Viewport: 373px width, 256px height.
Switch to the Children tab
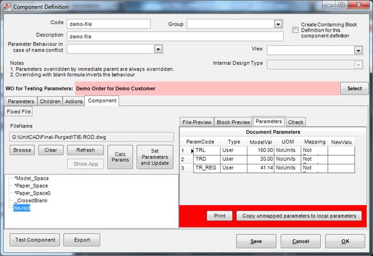coord(50,101)
